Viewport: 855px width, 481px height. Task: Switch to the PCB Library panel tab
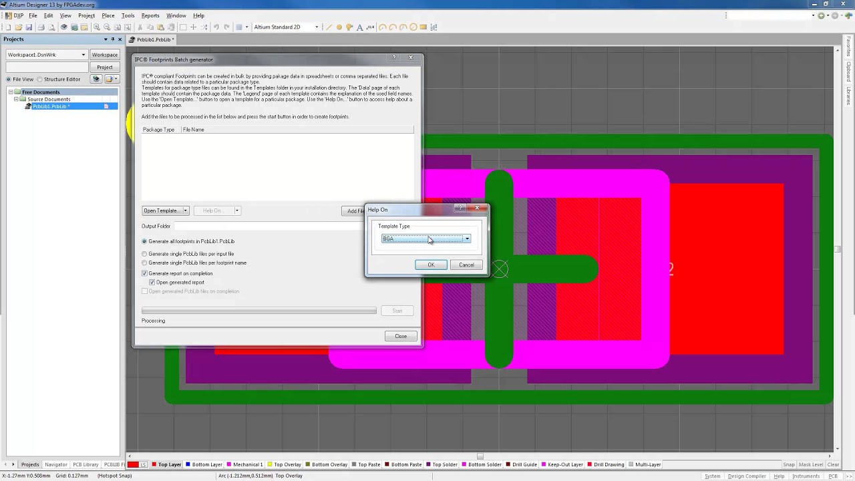pyautogui.click(x=85, y=464)
